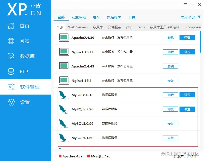Open 设置 for Apache2.4.39
The width and height of the screenshot is (204, 161).
point(187,38)
